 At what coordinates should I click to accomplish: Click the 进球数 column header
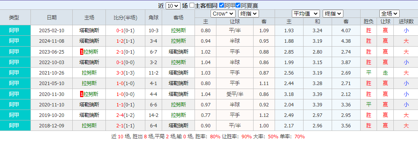pos(406,22)
